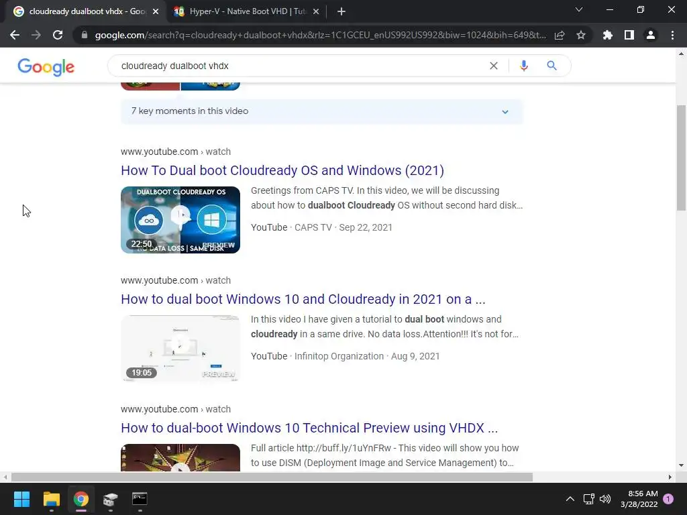The image size is (687, 515).
Task: Click the scroll up arrow
Action: (x=681, y=54)
